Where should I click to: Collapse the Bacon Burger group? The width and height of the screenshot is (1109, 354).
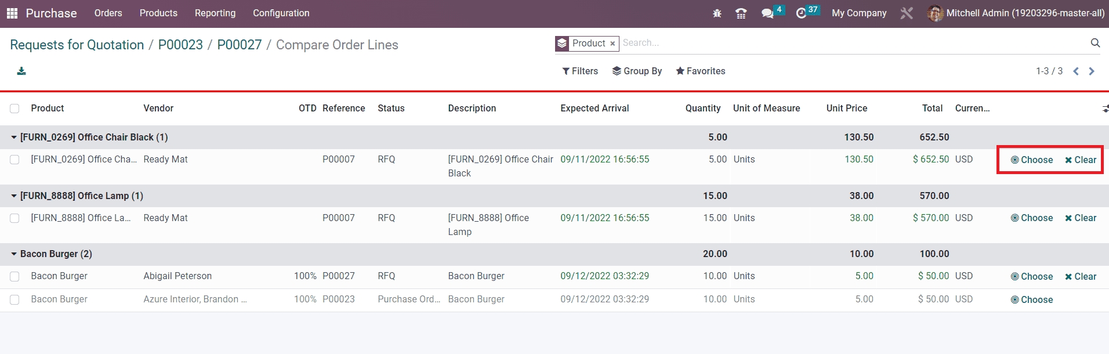[14, 254]
